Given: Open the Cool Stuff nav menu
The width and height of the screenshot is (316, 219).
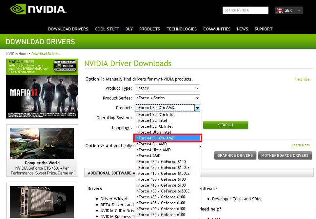Looking at the screenshot, I should 107,29.
